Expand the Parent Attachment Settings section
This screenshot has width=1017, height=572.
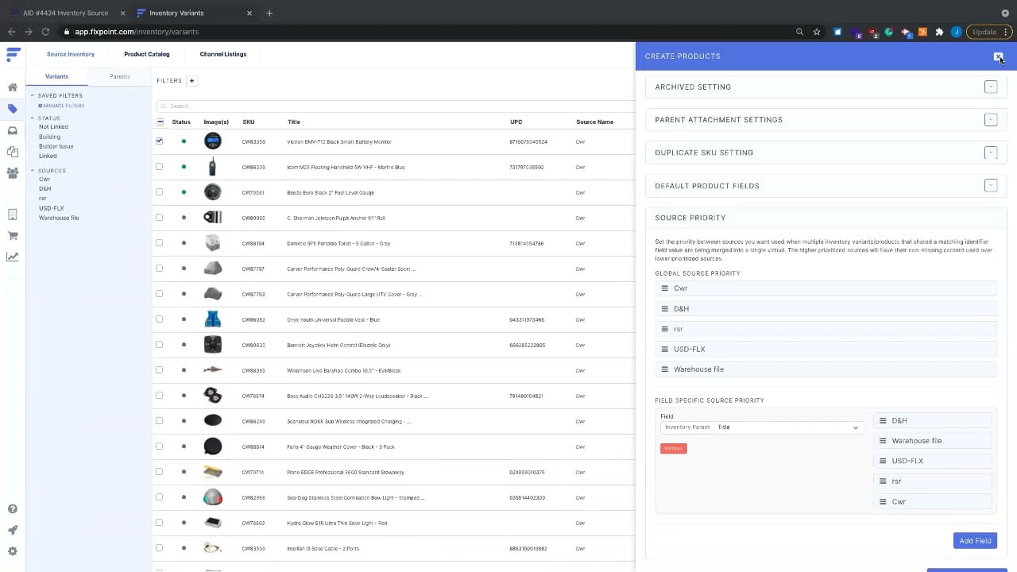tap(991, 119)
